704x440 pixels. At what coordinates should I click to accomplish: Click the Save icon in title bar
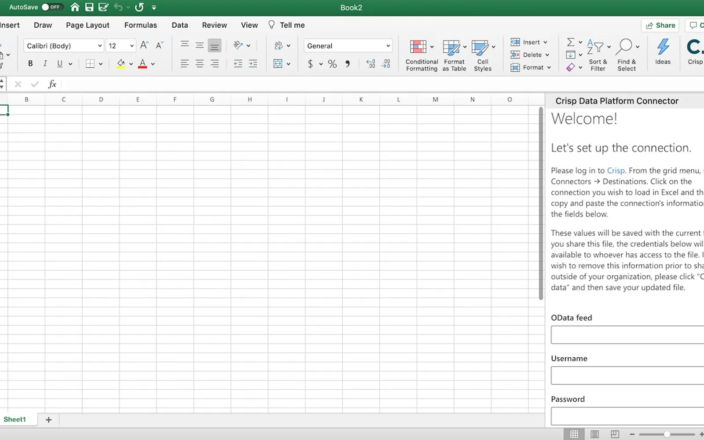[89, 7]
